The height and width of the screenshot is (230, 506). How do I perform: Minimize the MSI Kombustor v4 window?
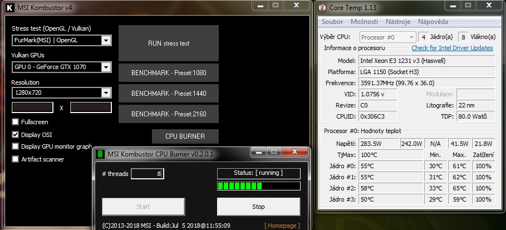click(x=261, y=6)
